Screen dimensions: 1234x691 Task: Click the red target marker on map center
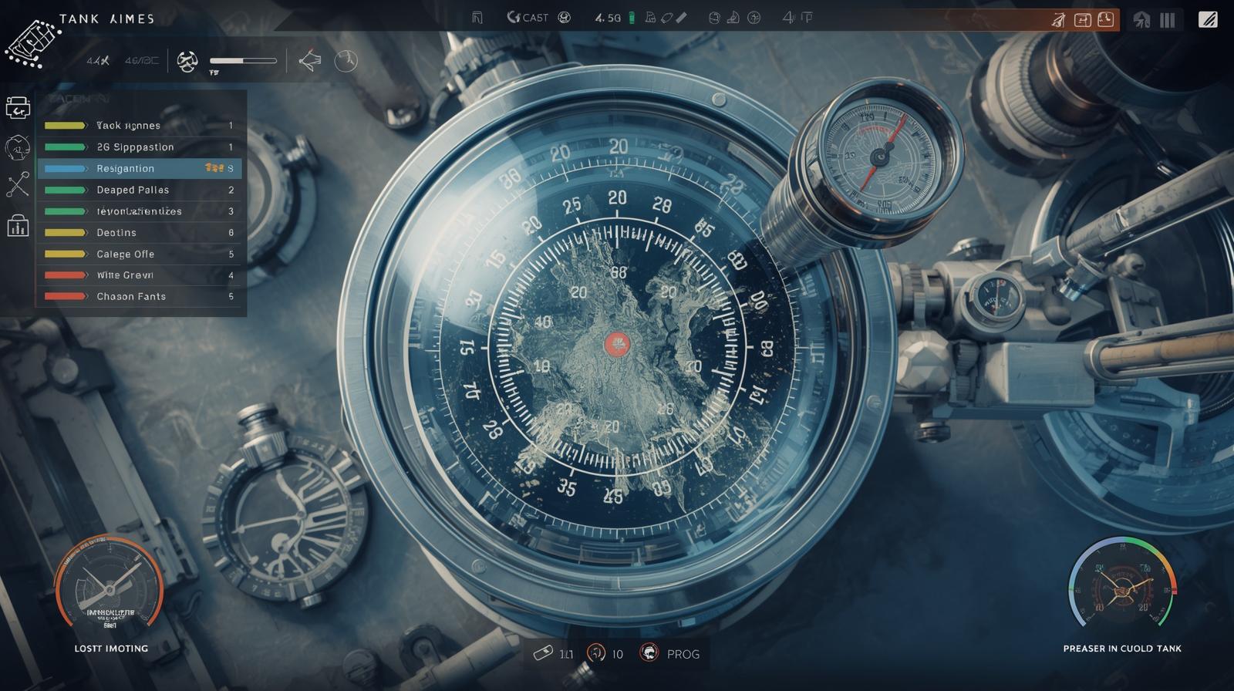616,344
